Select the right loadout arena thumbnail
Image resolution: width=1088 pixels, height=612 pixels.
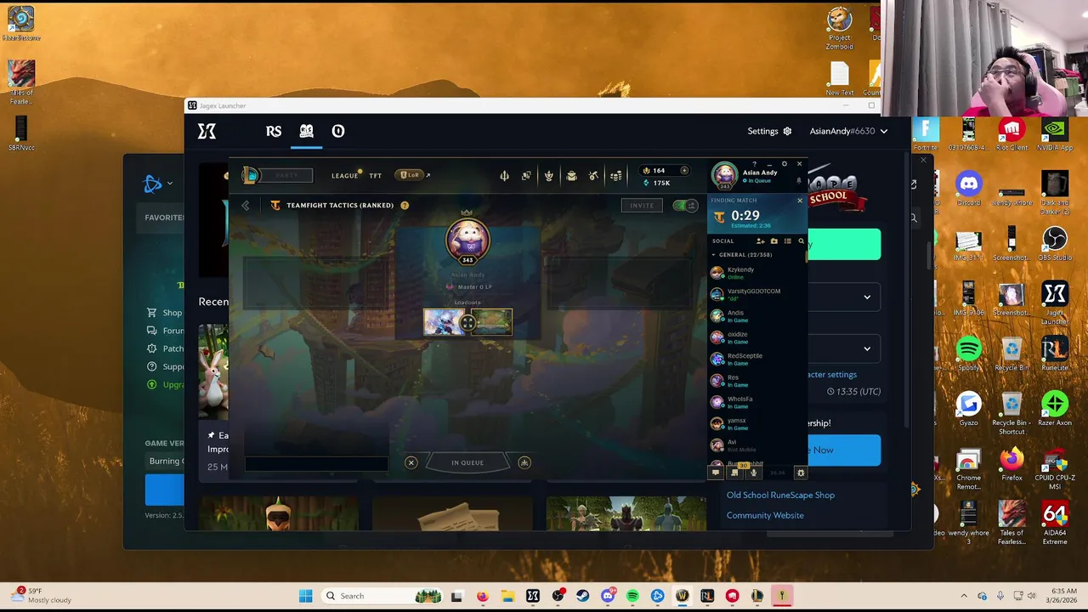tap(492, 323)
